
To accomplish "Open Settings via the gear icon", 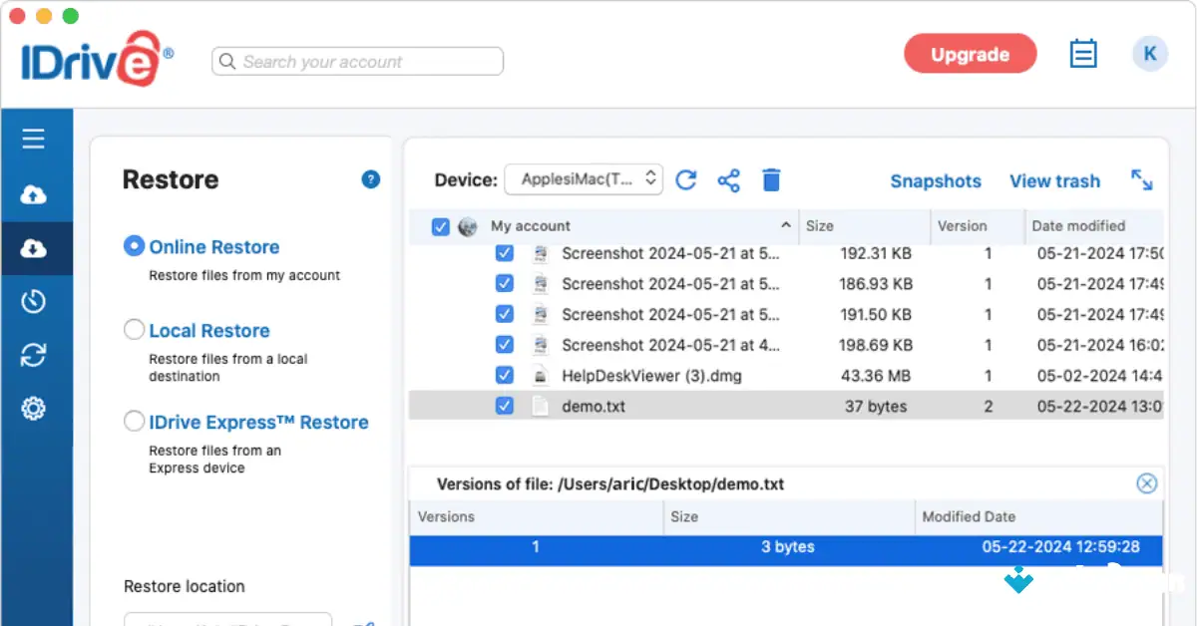I will pyautogui.click(x=36, y=409).
